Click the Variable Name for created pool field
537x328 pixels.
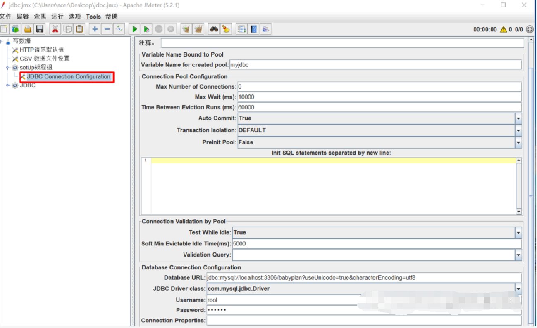375,65
